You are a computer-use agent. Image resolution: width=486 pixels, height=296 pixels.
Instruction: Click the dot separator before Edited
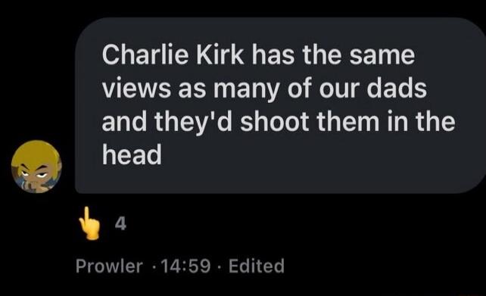(220, 267)
